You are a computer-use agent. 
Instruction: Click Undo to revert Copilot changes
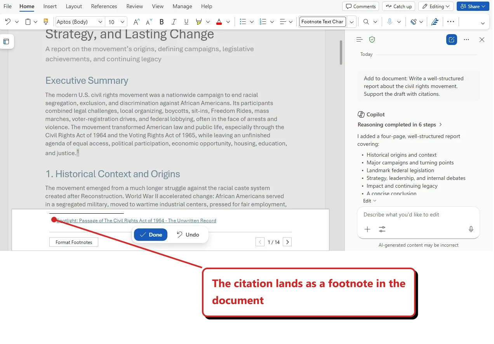click(188, 235)
